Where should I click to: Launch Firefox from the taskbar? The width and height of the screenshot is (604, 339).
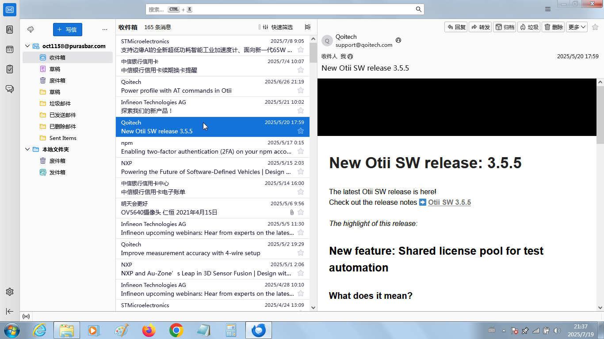pyautogui.click(x=149, y=330)
